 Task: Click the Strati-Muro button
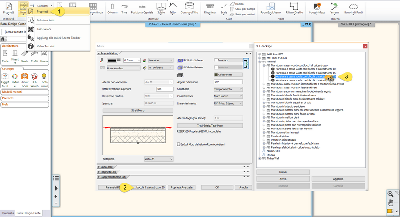point(138,110)
